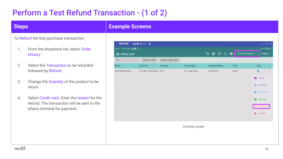Maximize the SM X200 emulator window
The image size is (283, 159).
[x=266, y=44]
